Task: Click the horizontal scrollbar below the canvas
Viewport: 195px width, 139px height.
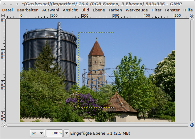Action: pyautogui.click(x=97, y=125)
